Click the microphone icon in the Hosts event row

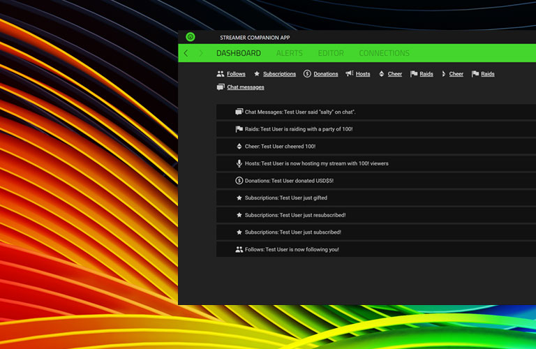pos(239,163)
